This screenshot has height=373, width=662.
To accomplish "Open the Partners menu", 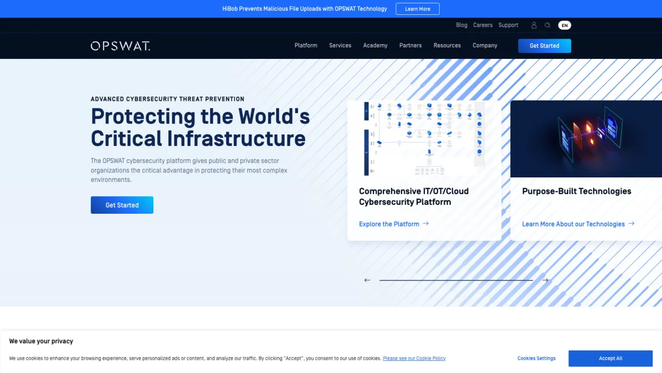I will pos(410,46).
